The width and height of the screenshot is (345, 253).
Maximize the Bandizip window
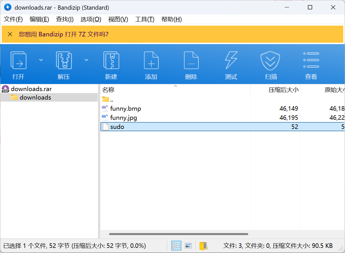tap(310, 7)
